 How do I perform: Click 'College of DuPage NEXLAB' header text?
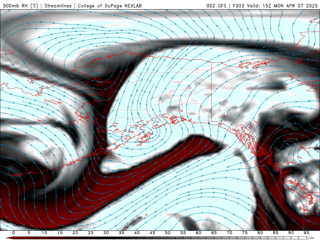click(110, 6)
